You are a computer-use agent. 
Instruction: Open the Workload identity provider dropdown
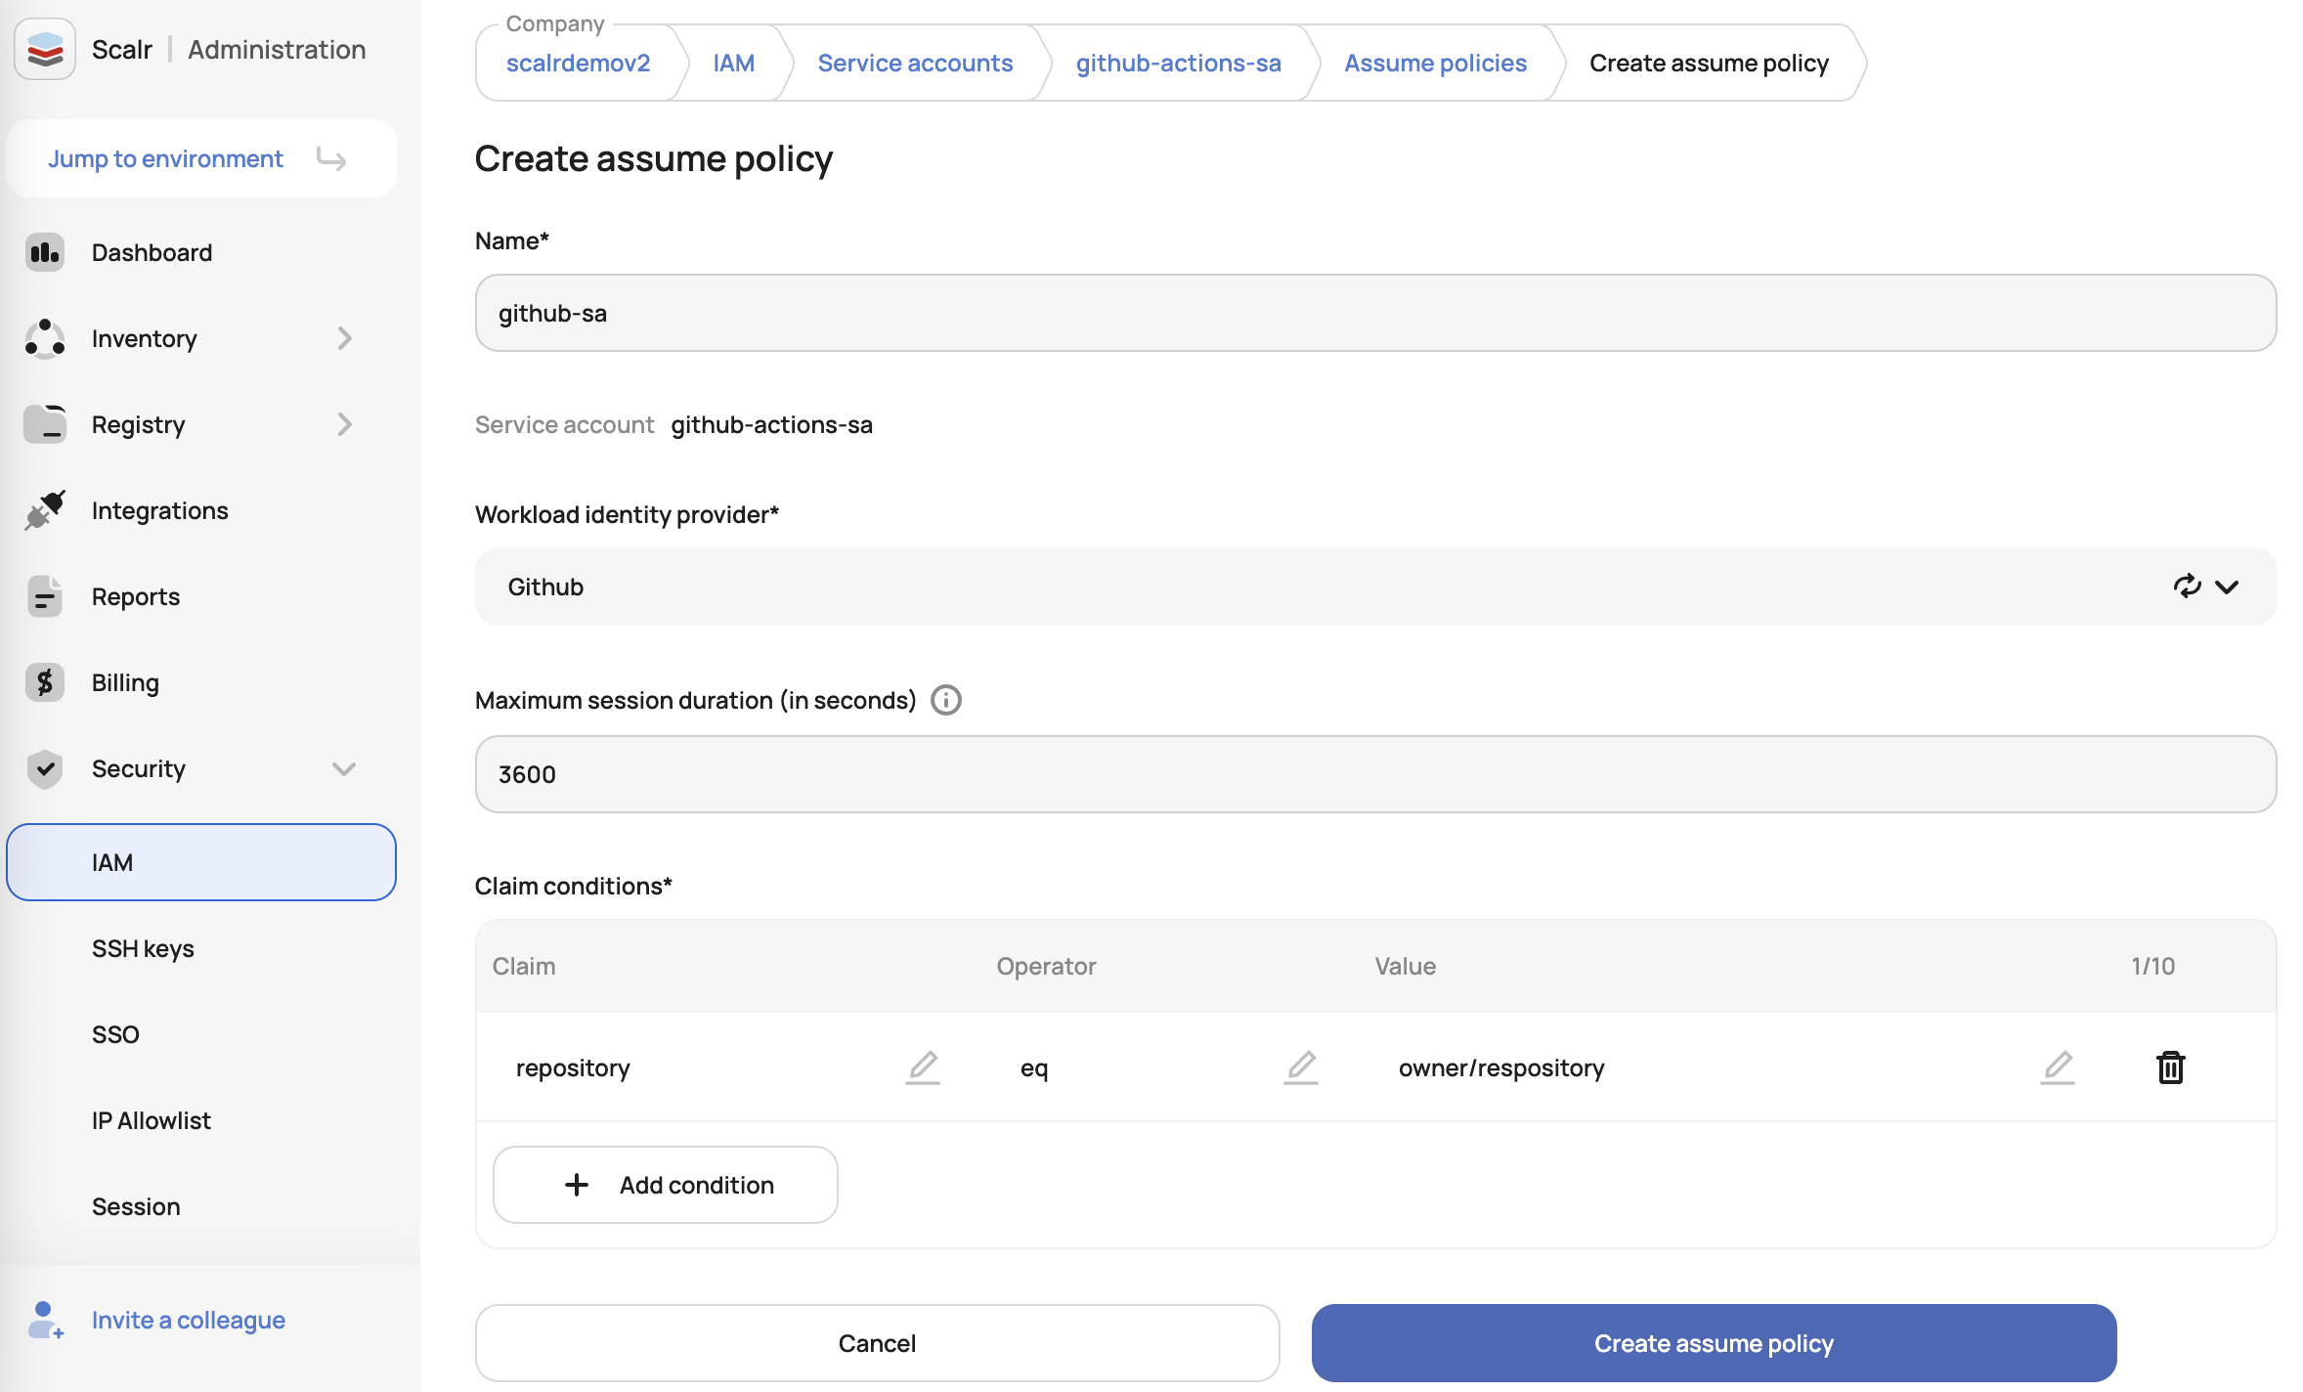[x=2227, y=587]
